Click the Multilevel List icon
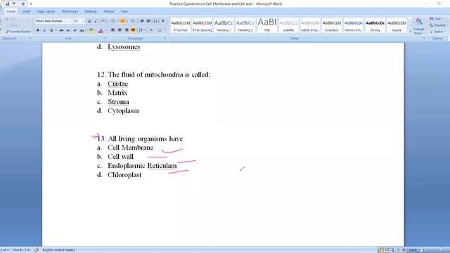 pyautogui.click(x=133, y=21)
